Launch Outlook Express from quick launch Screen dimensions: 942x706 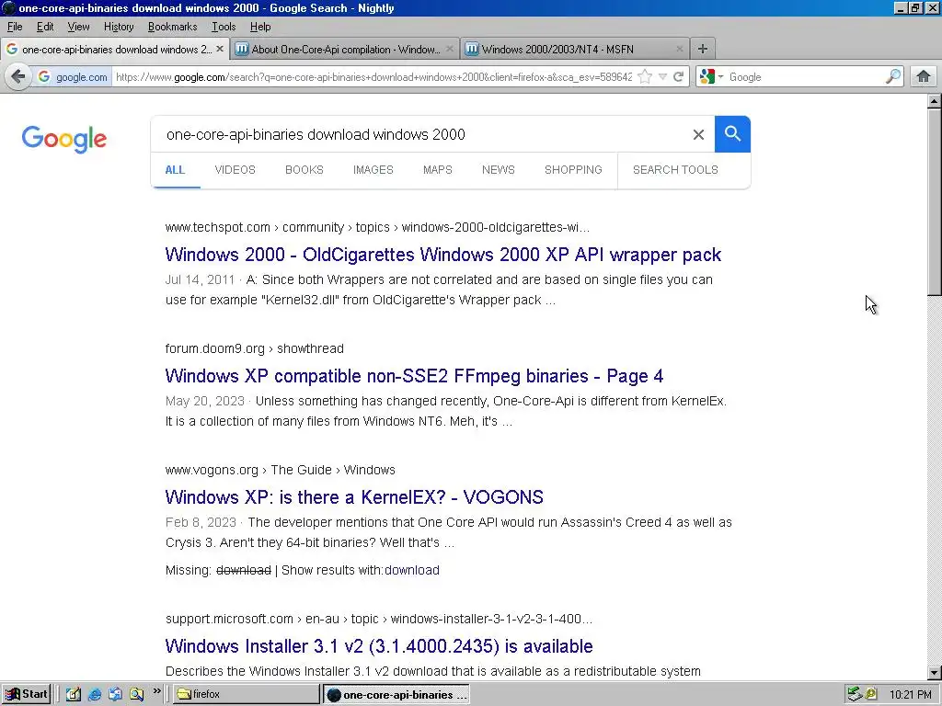(115, 694)
